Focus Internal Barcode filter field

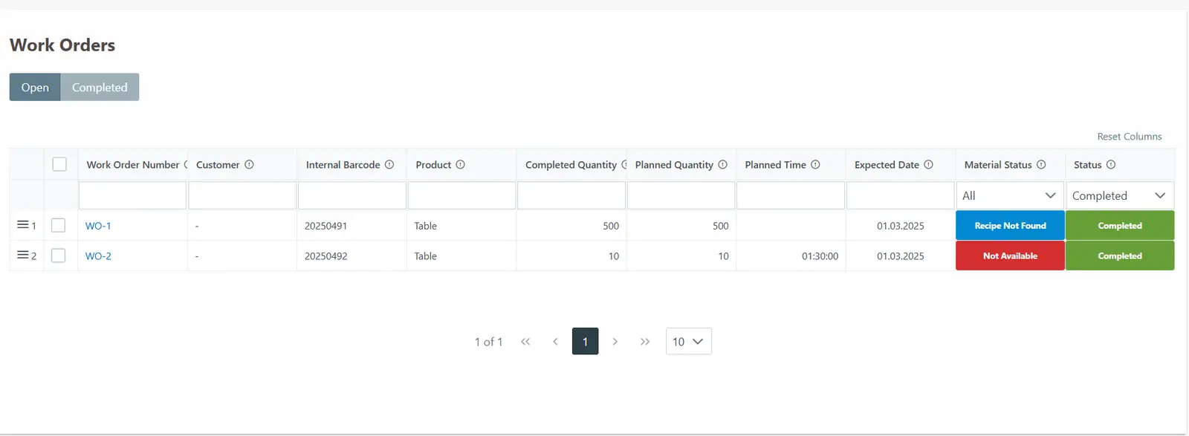352,195
